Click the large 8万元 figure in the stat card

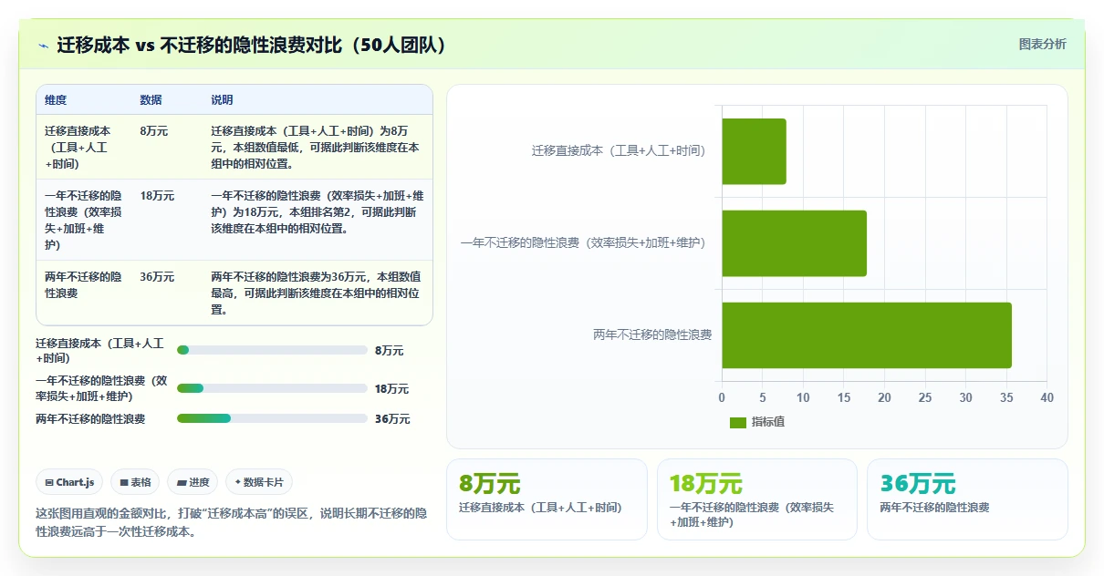tap(489, 484)
